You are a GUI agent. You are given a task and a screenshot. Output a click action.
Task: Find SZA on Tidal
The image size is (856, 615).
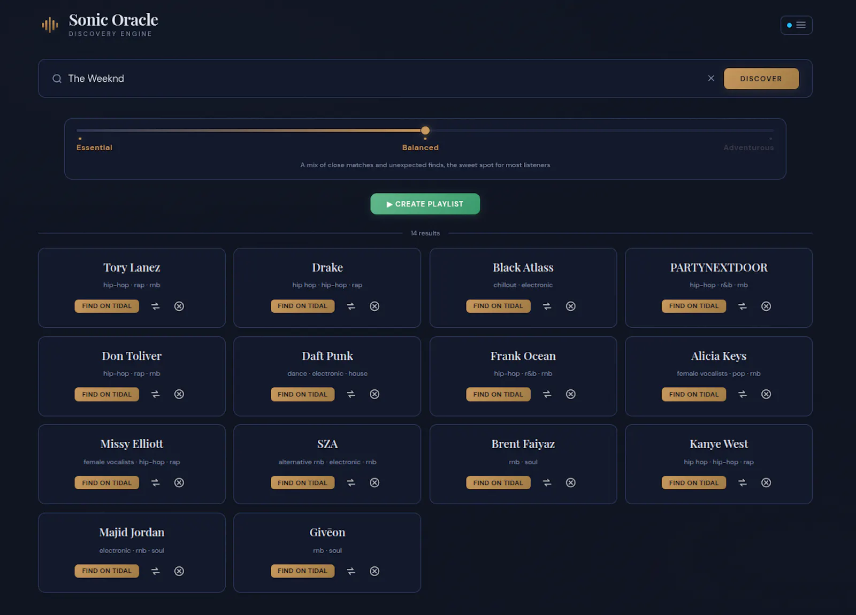pyautogui.click(x=302, y=483)
